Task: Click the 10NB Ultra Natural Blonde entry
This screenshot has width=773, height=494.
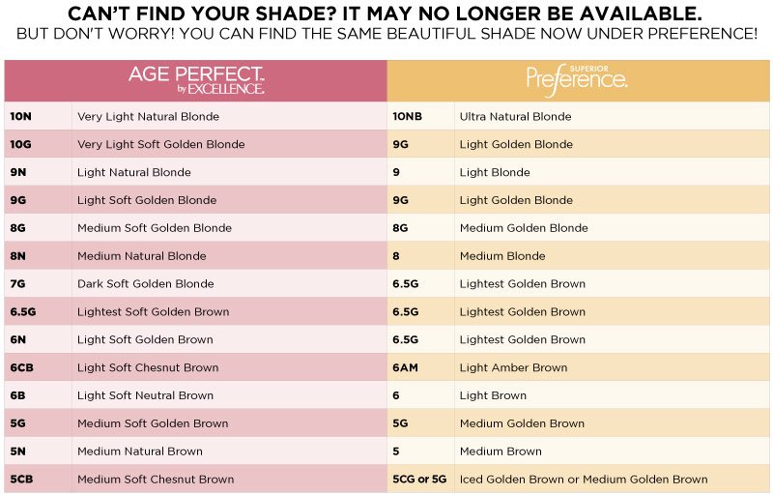Action: point(578,116)
